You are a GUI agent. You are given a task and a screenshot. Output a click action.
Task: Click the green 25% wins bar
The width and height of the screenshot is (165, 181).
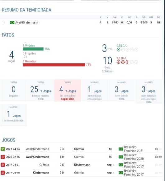[x=33, y=49]
